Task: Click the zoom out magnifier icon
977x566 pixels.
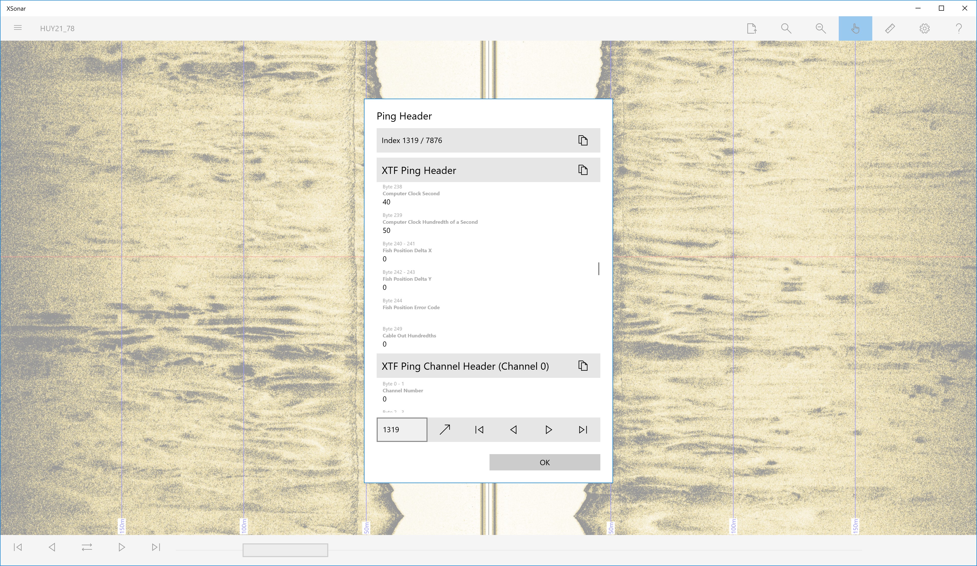Action: pyautogui.click(x=820, y=28)
